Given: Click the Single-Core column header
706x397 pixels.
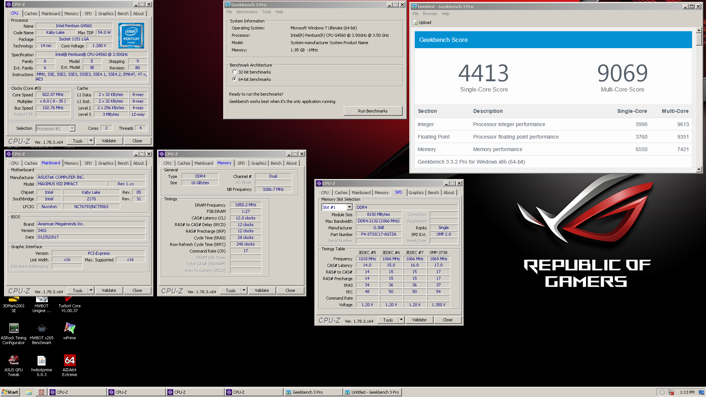Looking at the screenshot, I should 632,111.
